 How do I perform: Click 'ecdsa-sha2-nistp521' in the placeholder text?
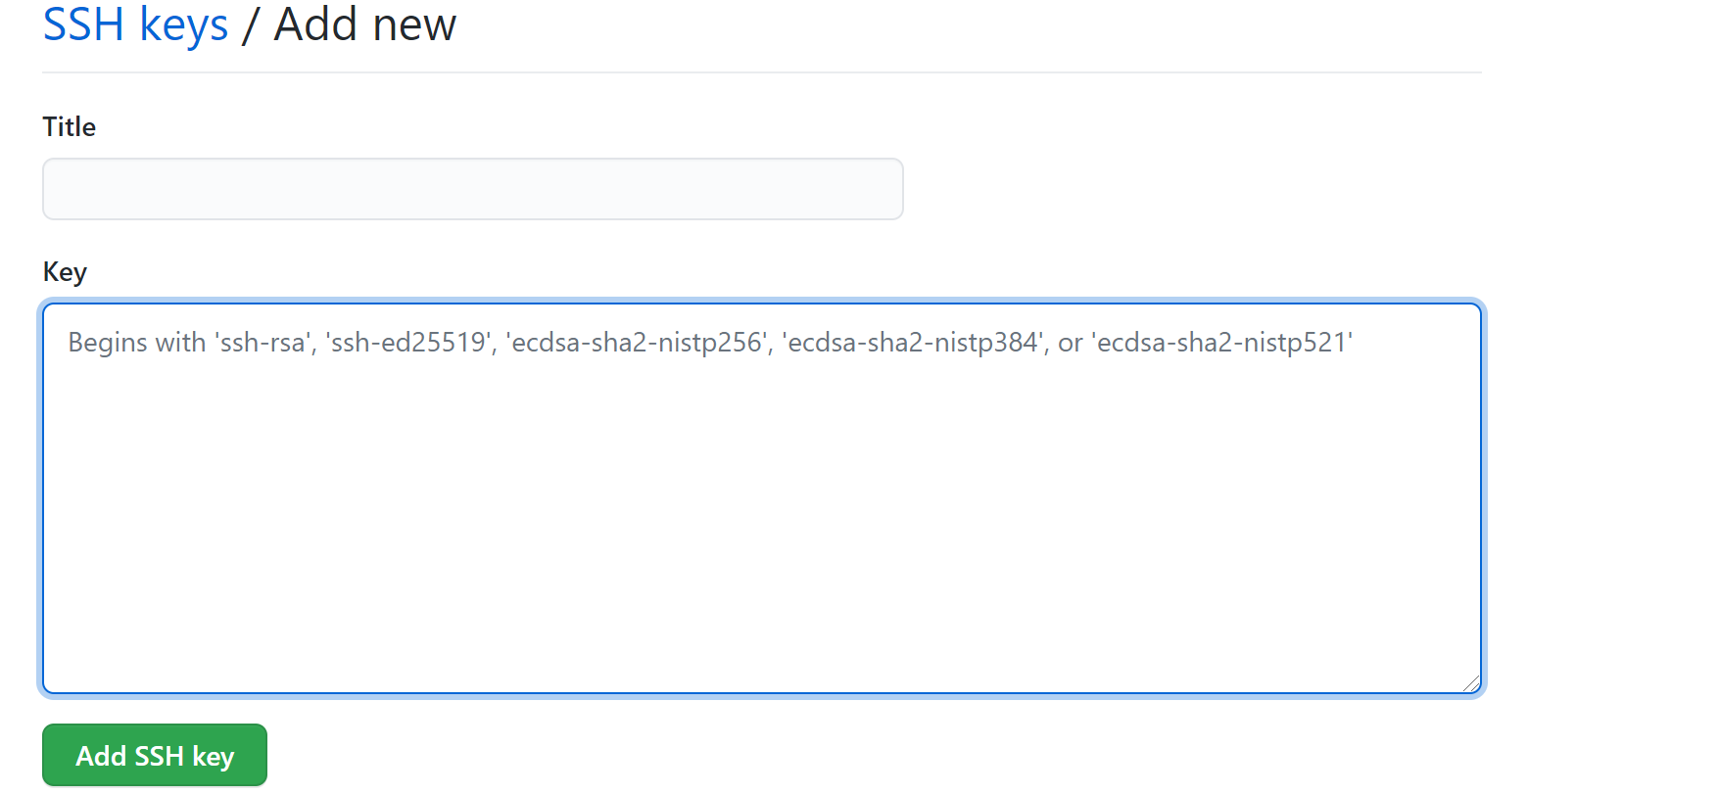pos(1222,343)
